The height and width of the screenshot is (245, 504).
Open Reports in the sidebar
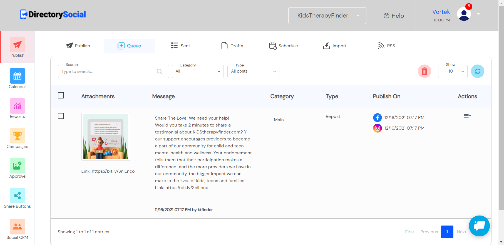17,108
